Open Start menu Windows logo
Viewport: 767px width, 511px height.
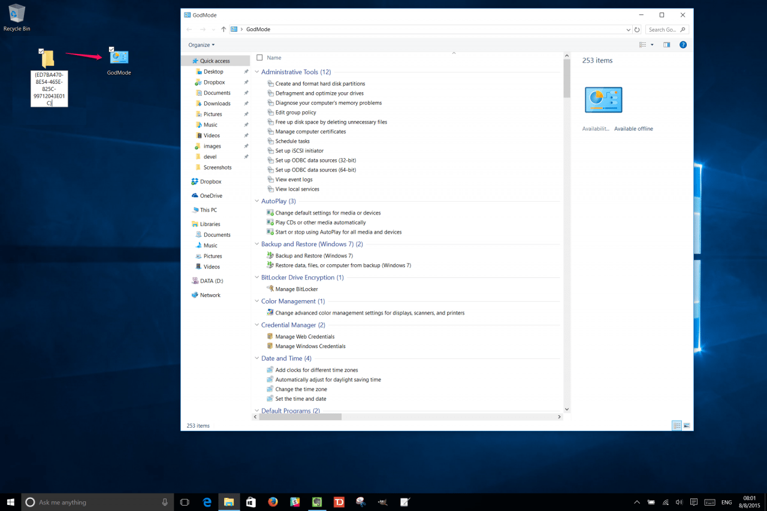point(11,502)
